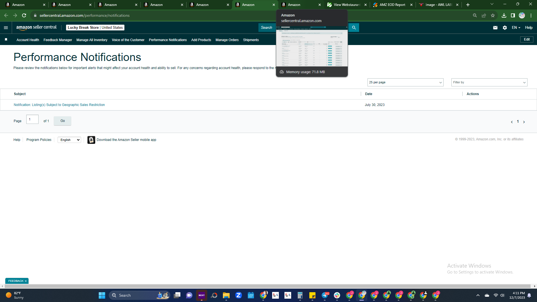The image size is (537, 302).
Task: Open the English language dropdown in footer
Action: pyautogui.click(x=69, y=140)
